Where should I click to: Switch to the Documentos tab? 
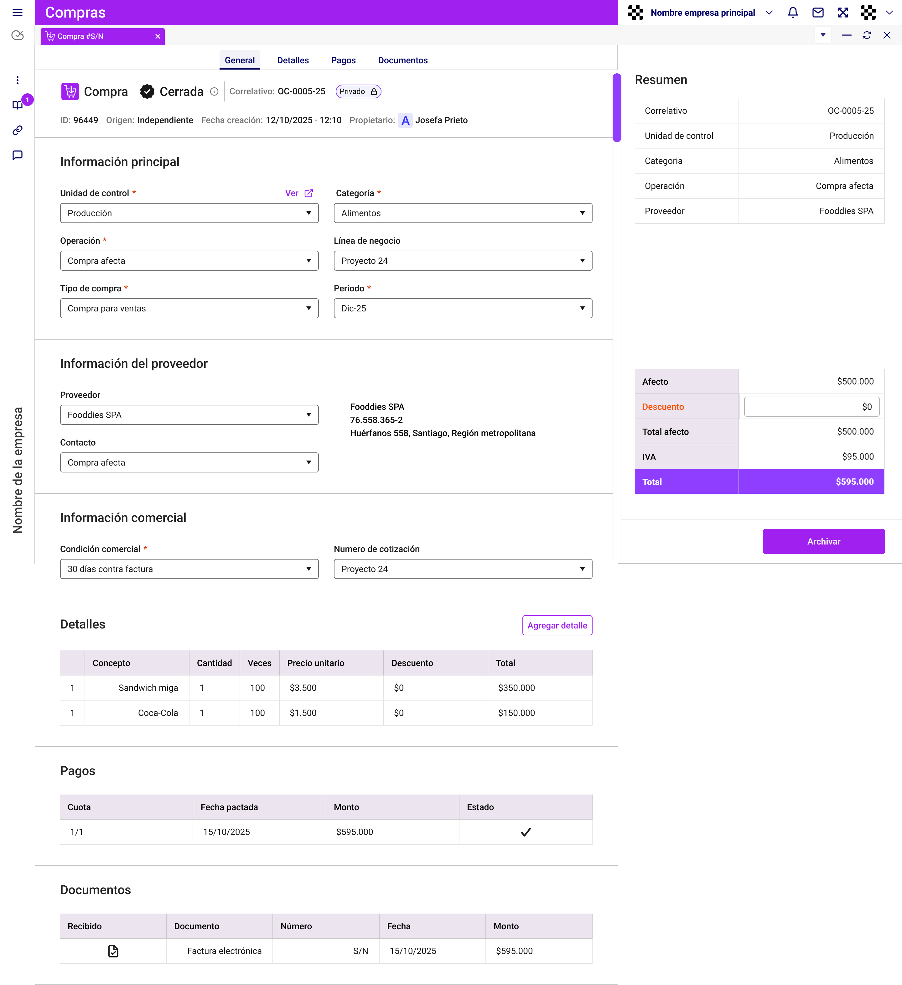[x=403, y=60]
